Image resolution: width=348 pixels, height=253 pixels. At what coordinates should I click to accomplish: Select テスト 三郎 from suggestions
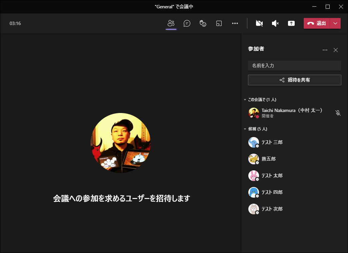(272, 142)
